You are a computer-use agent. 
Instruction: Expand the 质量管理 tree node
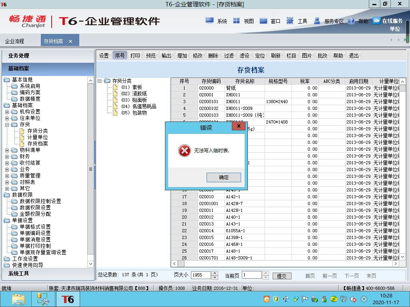(7, 176)
